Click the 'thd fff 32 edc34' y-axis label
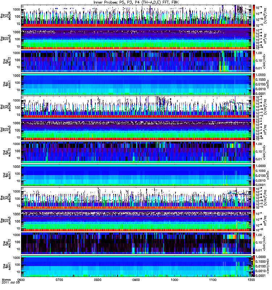Image resolution: width=272 pixels, height=290 pixels. 6,107
